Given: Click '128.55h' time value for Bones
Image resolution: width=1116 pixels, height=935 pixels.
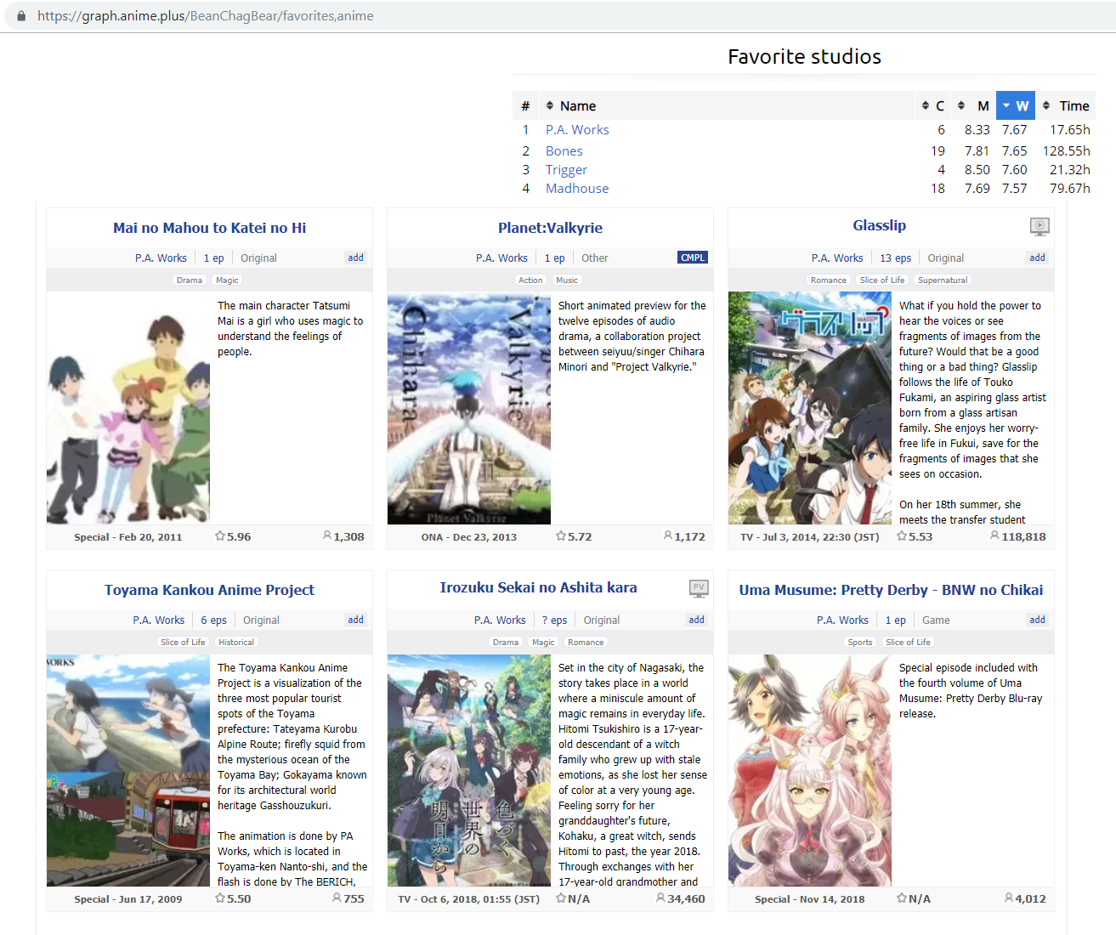Looking at the screenshot, I should [1066, 151].
